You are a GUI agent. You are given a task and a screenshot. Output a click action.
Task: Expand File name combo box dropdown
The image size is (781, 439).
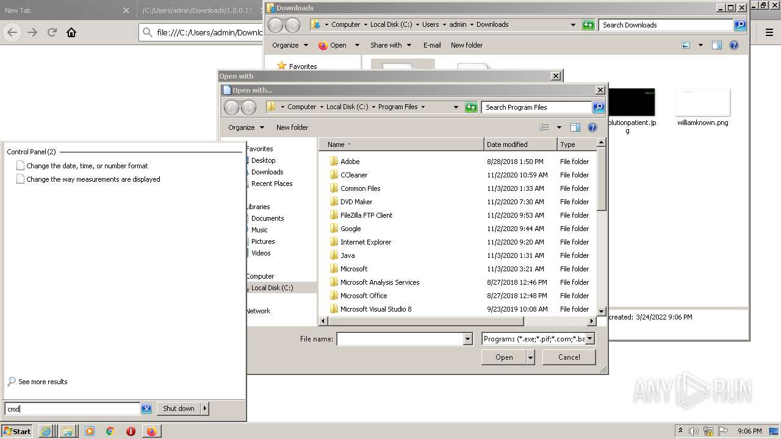pos(468,339)
